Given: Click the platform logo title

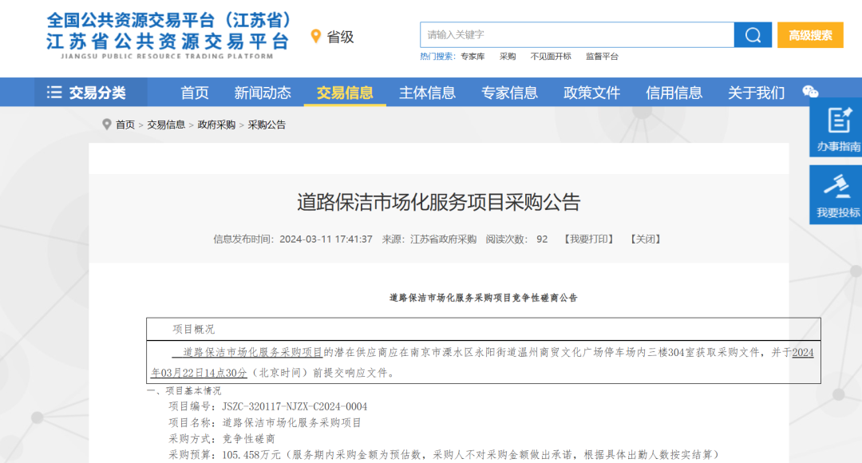Looking at the screenshot, I should click(167, 35).
